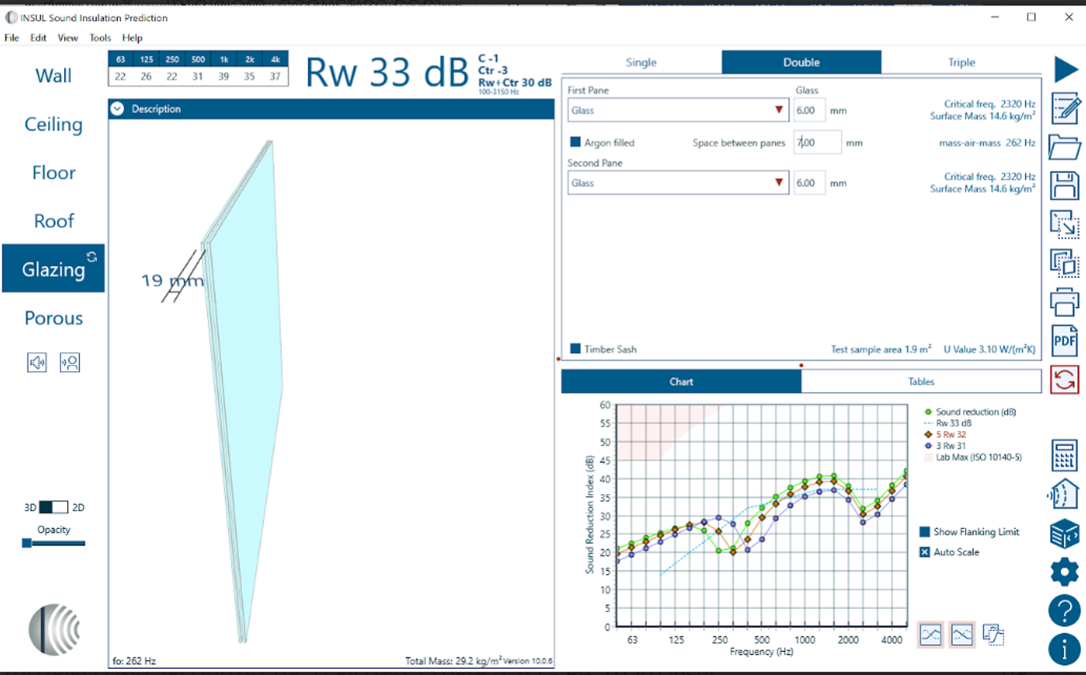Select the Floor construction type
The image size is (1086, 675).
tap(53, 173)
